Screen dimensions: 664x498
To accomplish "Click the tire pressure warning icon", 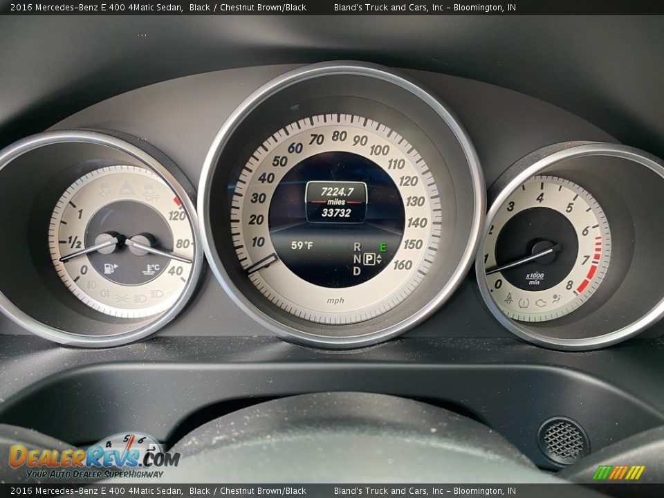I will pyautogui.click(x=524, y=302).
